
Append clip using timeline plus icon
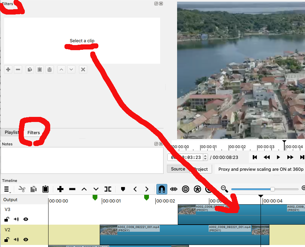pos(60,189)
